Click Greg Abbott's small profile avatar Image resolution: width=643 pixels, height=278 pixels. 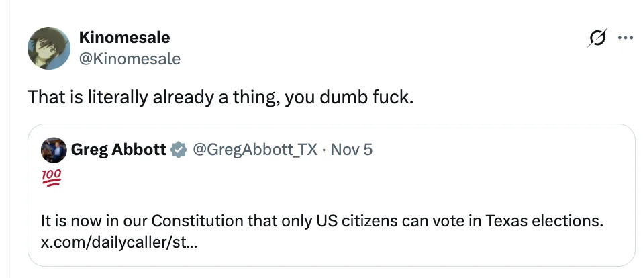54,150
